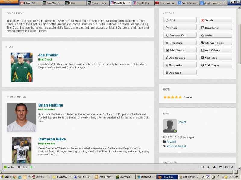Toggle Subscribe for this team

(180, 65)
